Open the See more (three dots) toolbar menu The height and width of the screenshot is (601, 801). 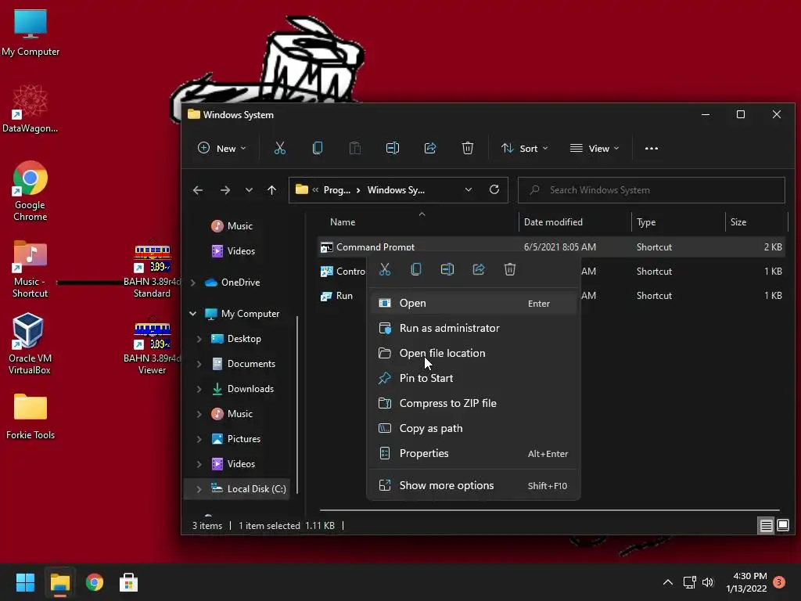pos(652,148)
